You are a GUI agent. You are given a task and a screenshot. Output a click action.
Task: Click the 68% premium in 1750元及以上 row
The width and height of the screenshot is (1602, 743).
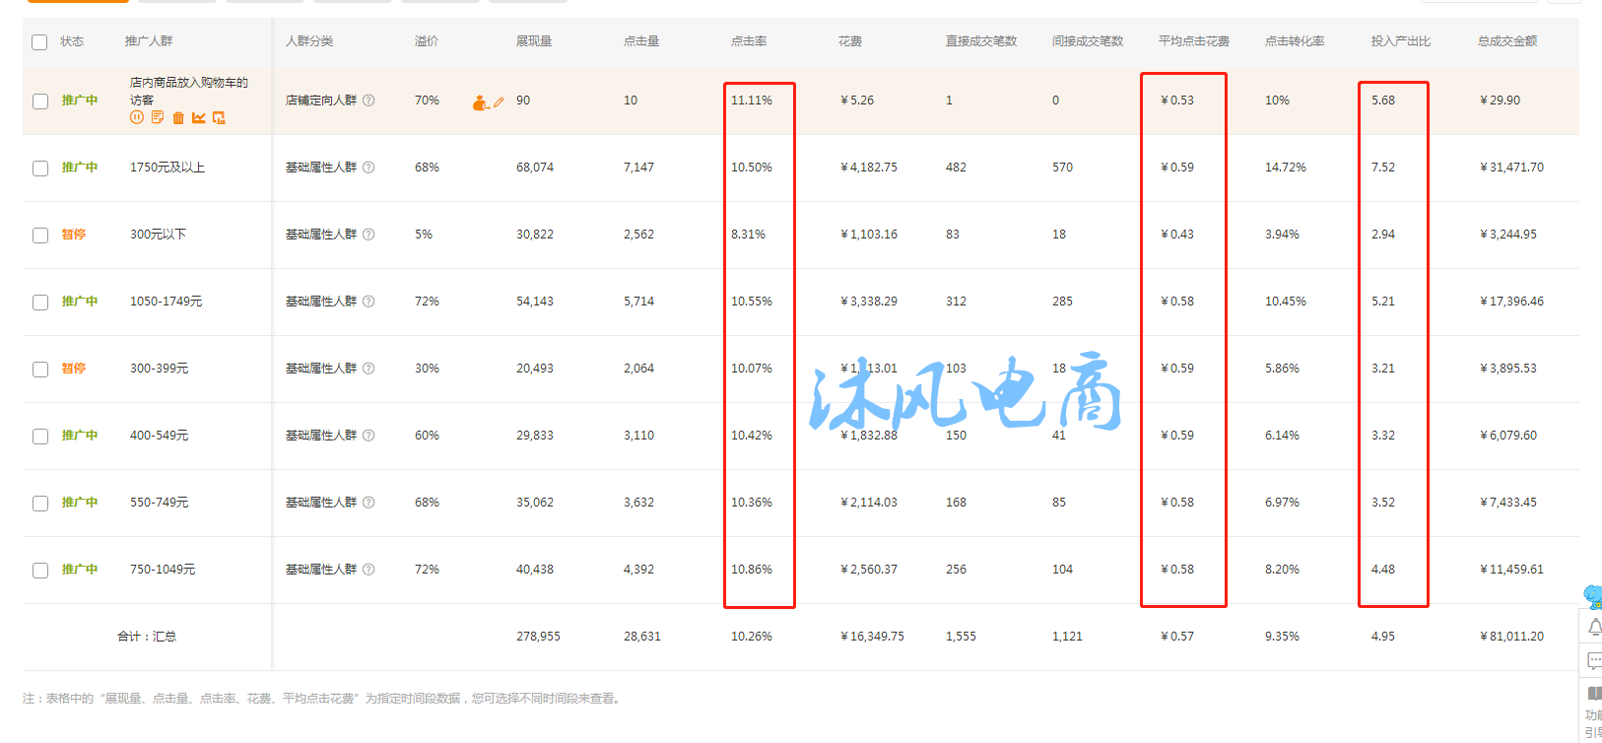(x=427, y=168)
